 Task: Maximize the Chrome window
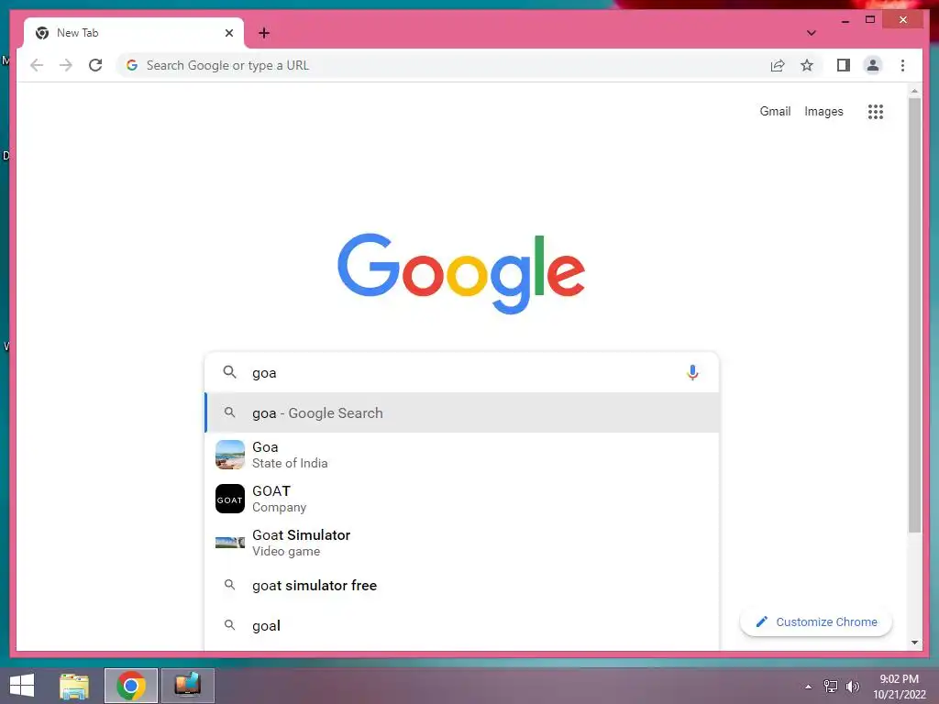coord(870,20)
